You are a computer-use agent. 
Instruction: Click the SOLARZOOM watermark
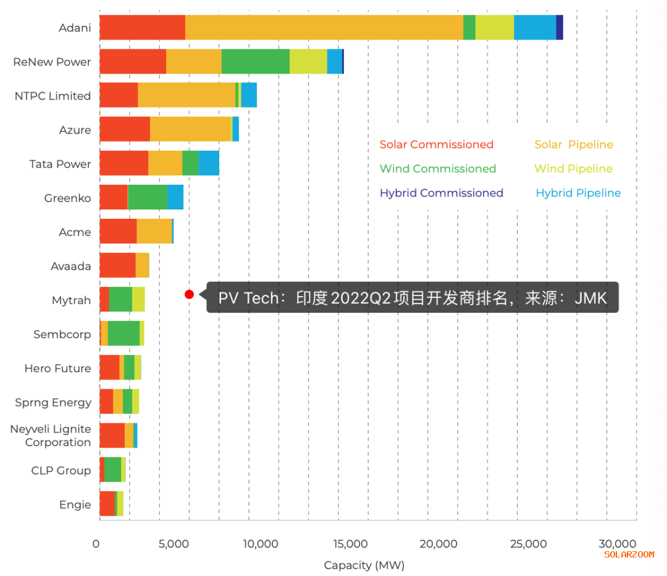pyautogui.click(x=628, y=554)
